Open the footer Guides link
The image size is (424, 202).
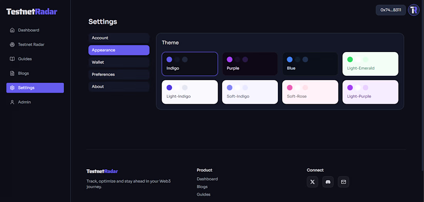204,194
